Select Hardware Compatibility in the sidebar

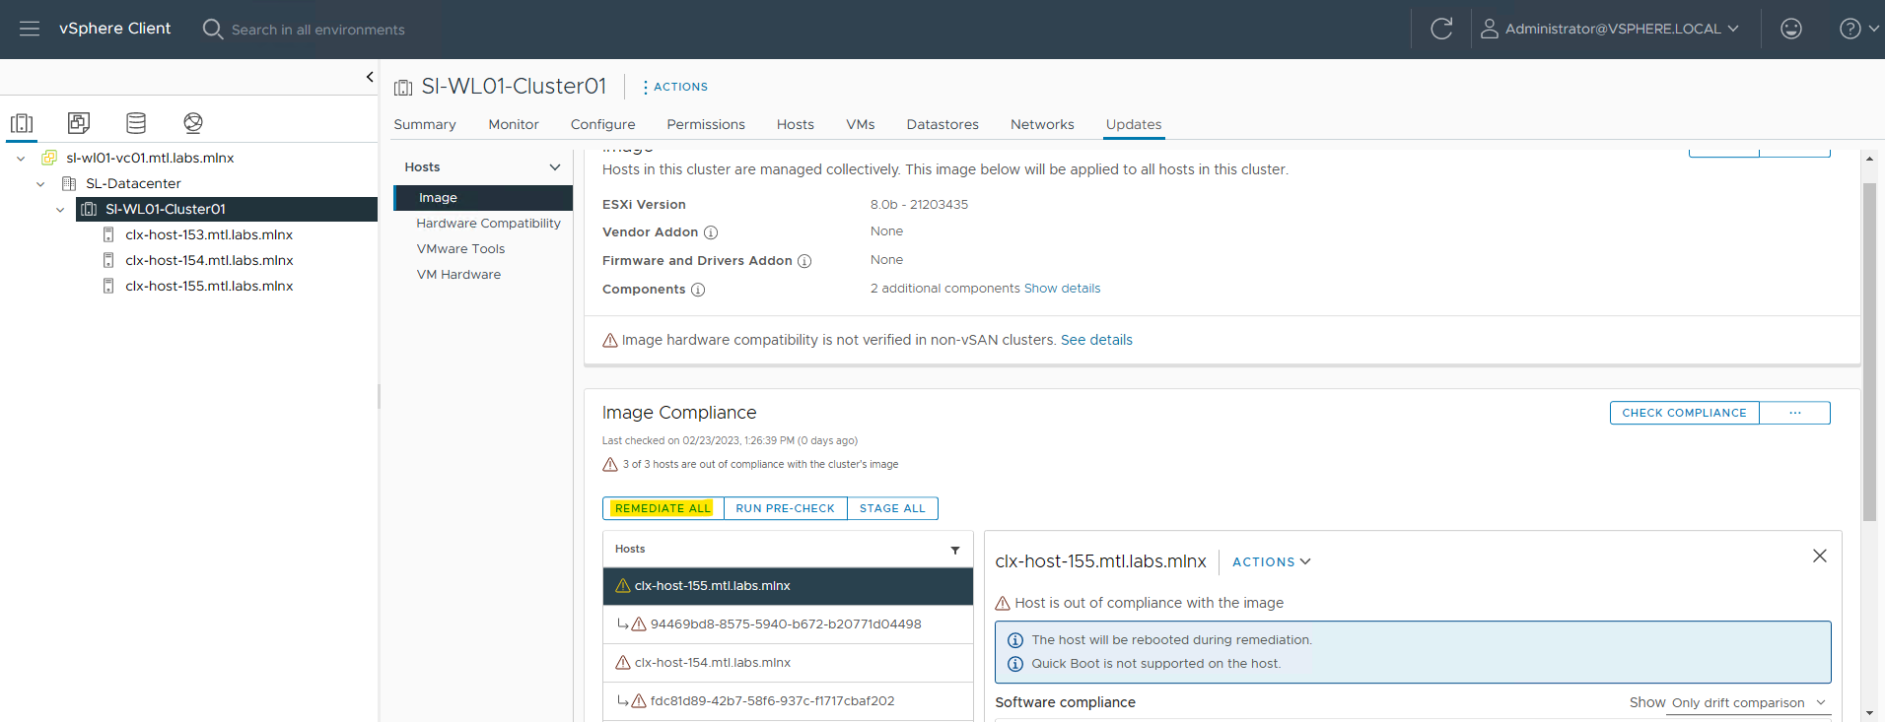click(x=488, y=224)
